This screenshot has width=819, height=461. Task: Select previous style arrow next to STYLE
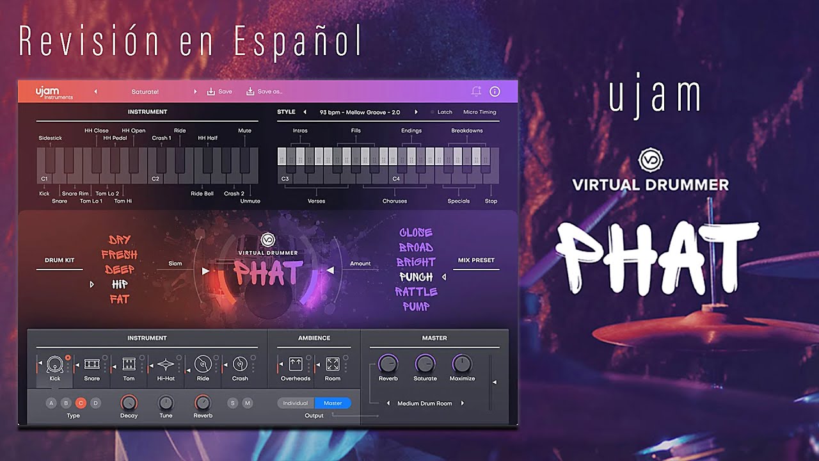tap(305, 112)
